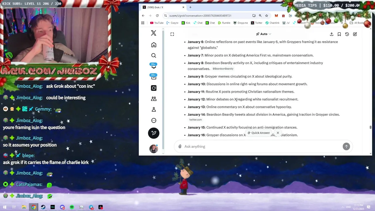
Task: Open Chainlink bookmark
Action: (272, 23)
